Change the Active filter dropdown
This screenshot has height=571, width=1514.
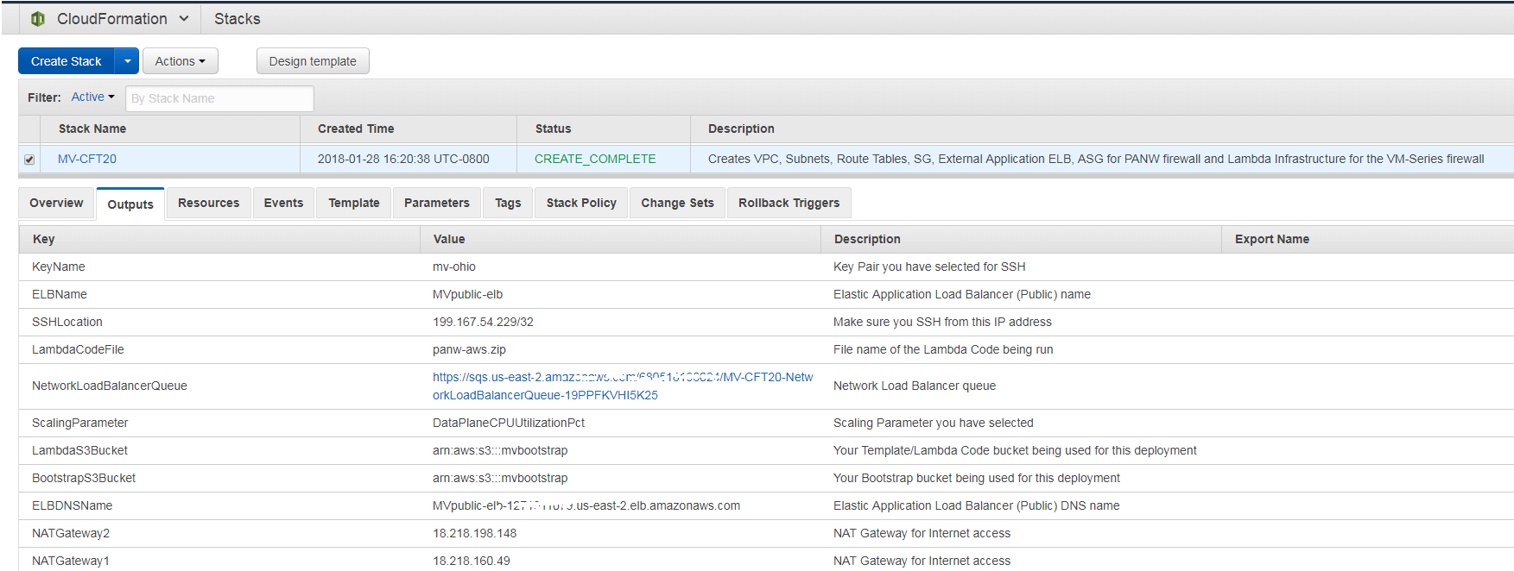coord(92,97)
